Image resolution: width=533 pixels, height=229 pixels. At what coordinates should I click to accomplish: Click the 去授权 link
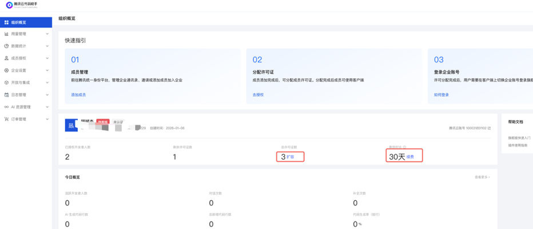point(258,94)
